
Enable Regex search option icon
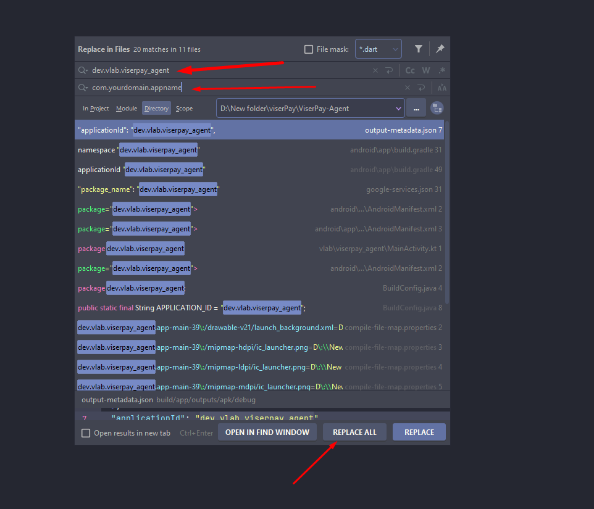(x=441, y=70)
